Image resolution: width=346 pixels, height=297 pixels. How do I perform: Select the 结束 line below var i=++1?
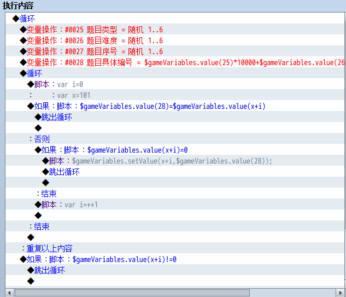tap(174, 226)
